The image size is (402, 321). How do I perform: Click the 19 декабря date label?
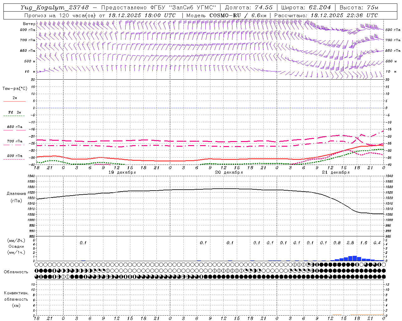pyautogui.click(x=122, y=172)
